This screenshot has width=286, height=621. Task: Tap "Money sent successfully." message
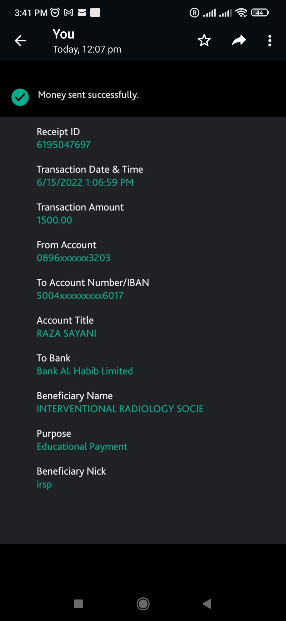(x=88, y=95)
